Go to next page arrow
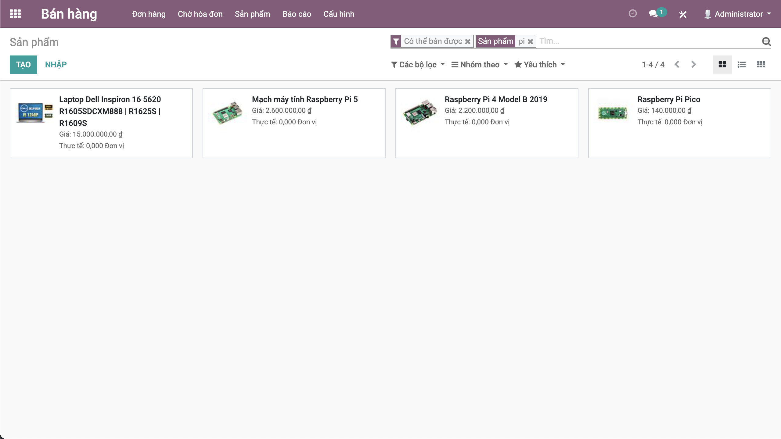This screenshot has height=439, width=781. tap(693, 64)
